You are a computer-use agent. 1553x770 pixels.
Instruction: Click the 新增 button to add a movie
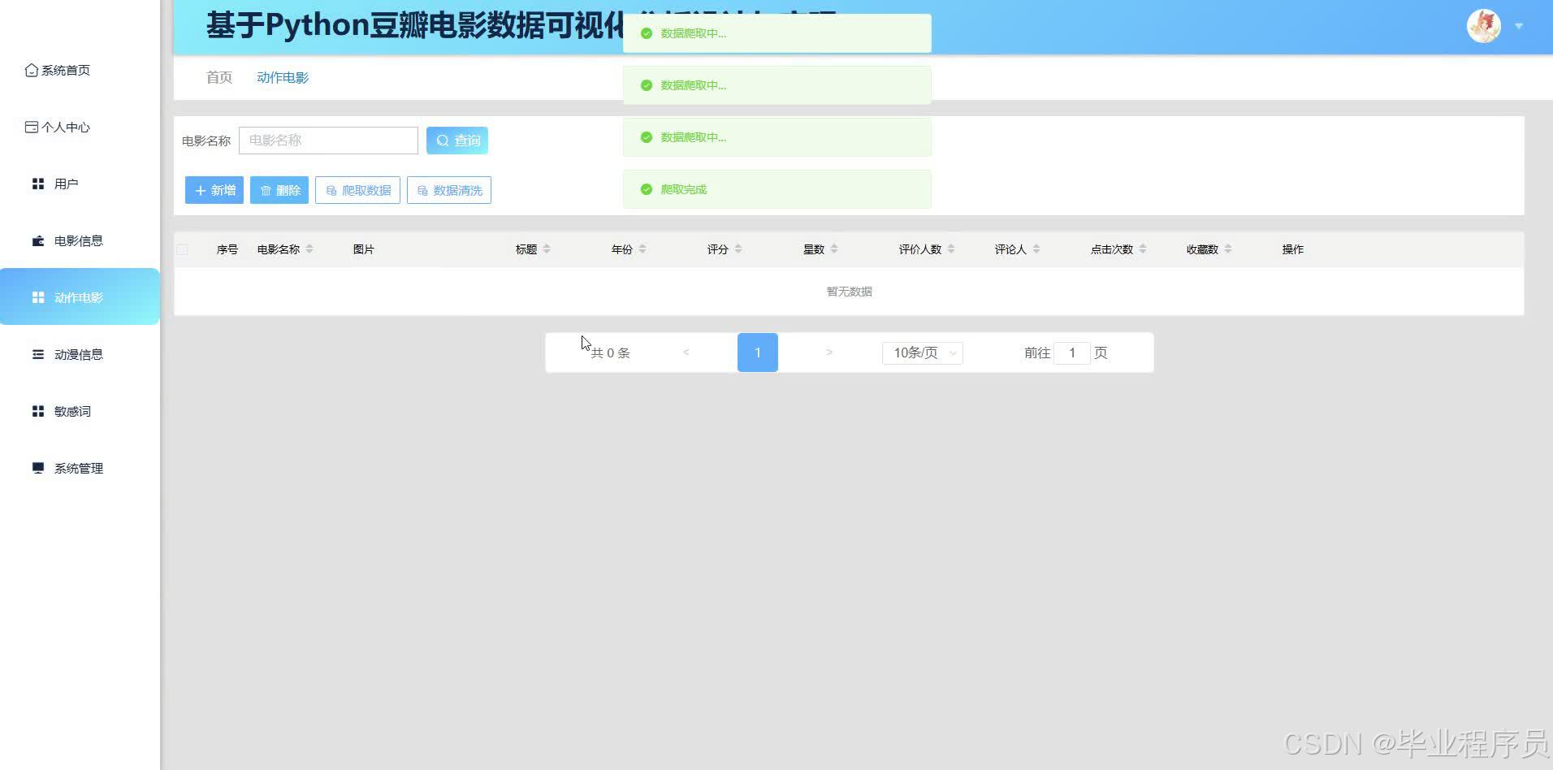pos(214,190)
